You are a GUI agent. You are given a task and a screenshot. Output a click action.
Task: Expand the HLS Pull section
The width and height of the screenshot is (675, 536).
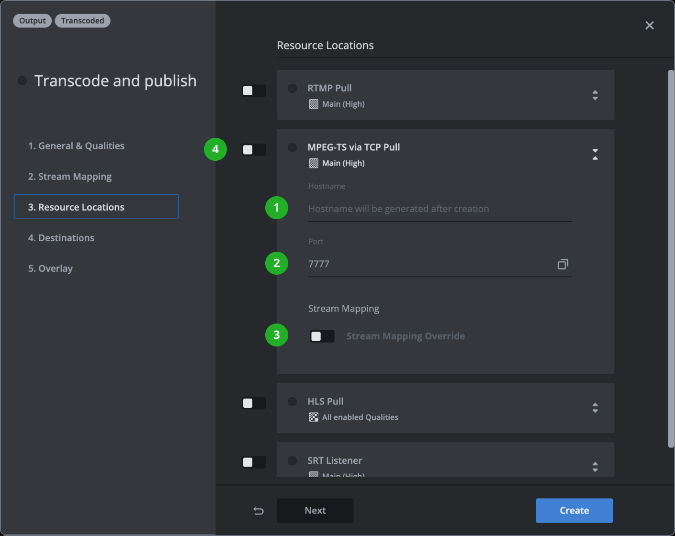click(x=595, y=408)
